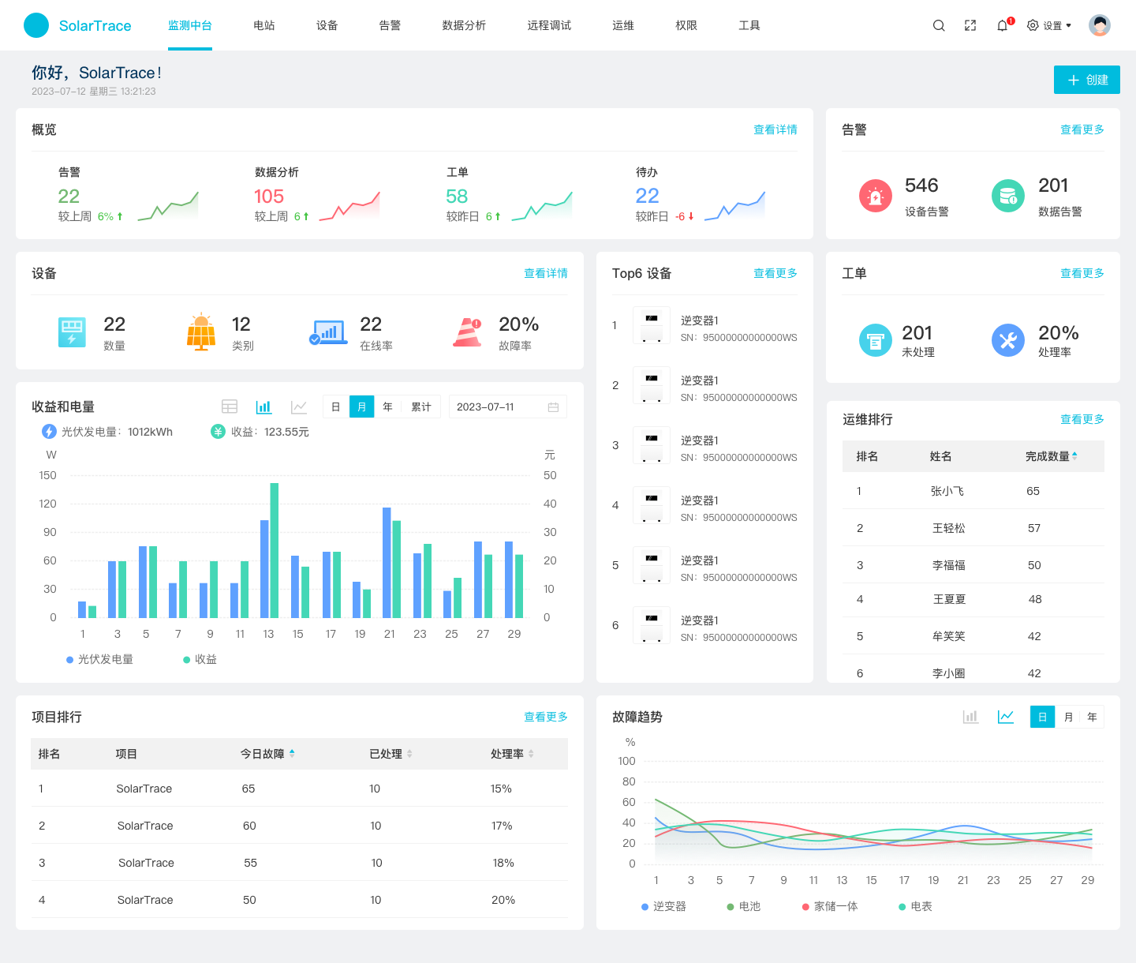Open 工具 nav item
The height and width of the screenshot is (963, 1136).
(x=749, y=25)
